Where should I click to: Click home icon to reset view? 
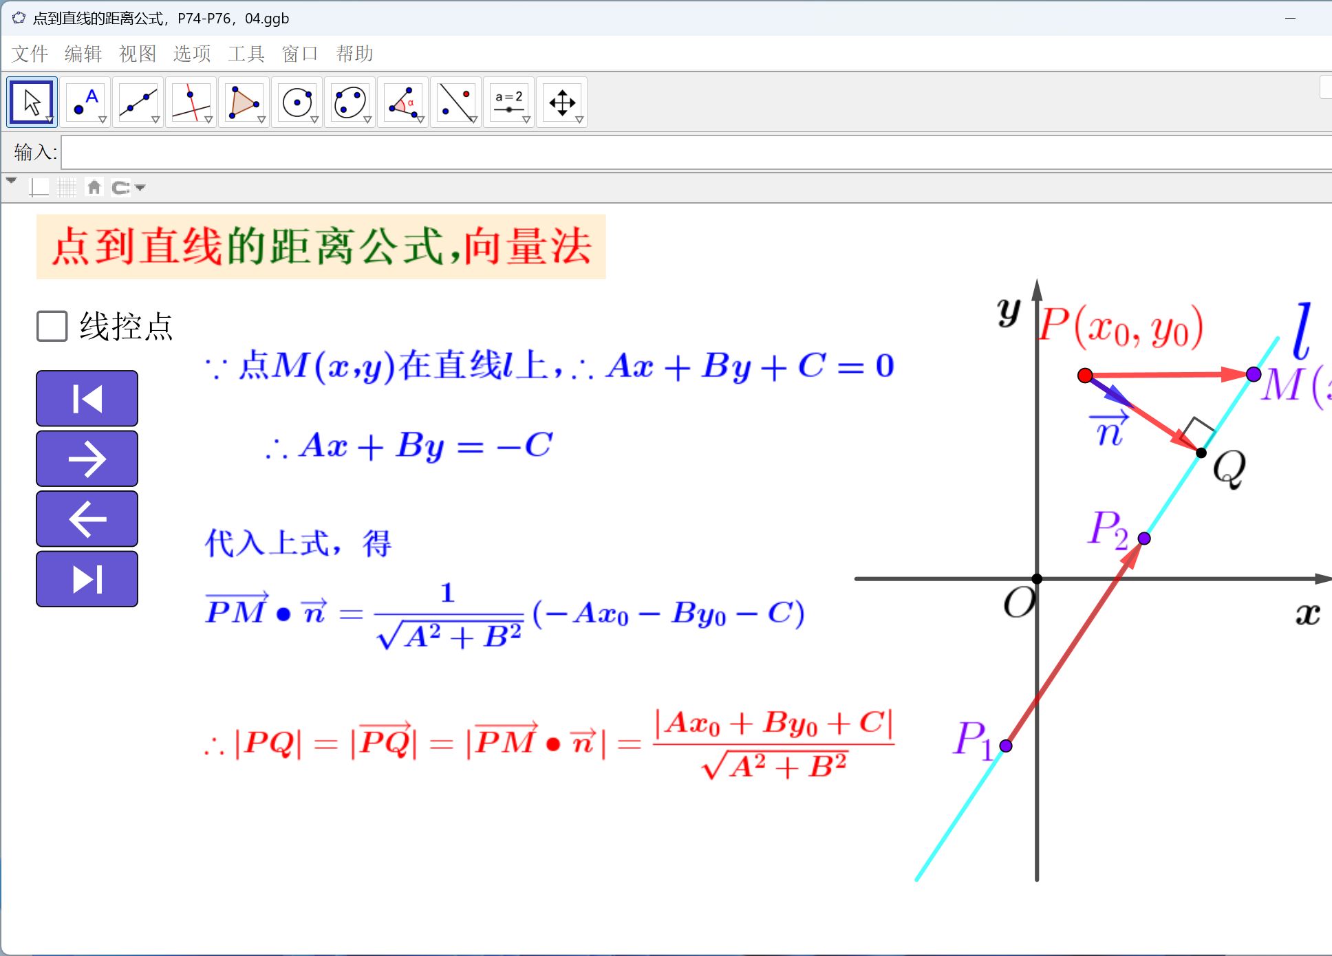94,187
